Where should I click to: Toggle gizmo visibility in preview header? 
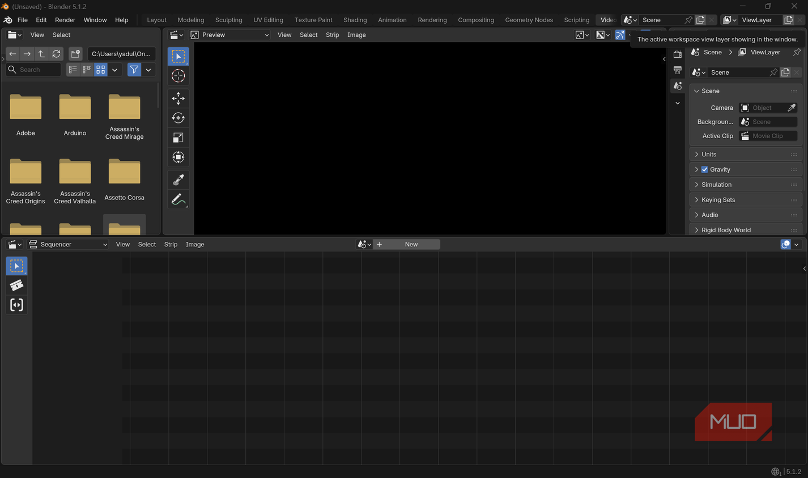(620, 35)
